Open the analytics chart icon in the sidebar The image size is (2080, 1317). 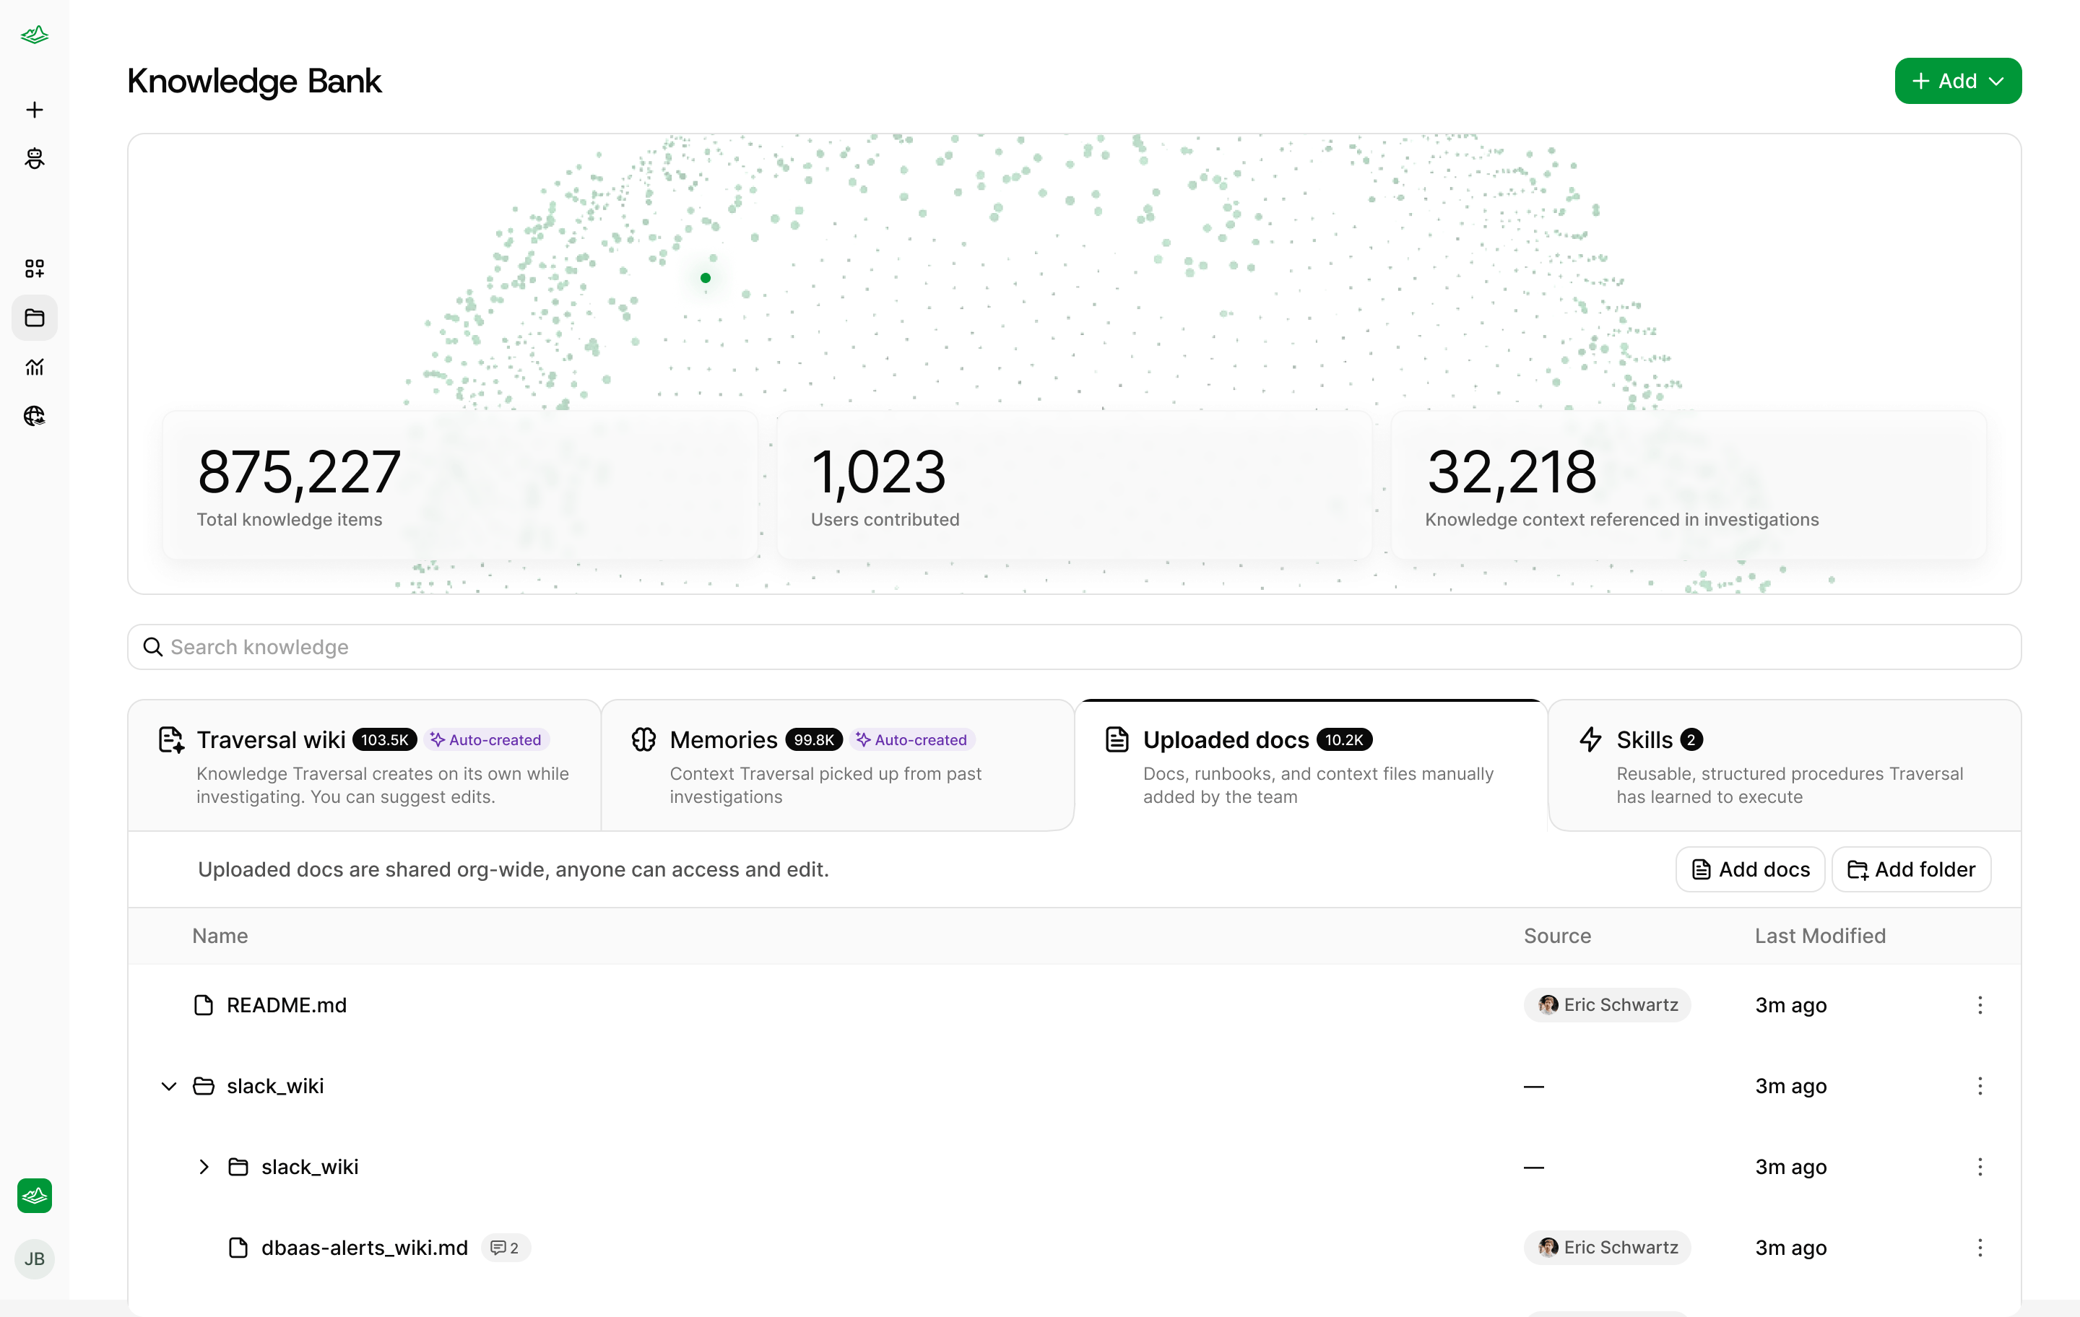click(x=35, y=367)
